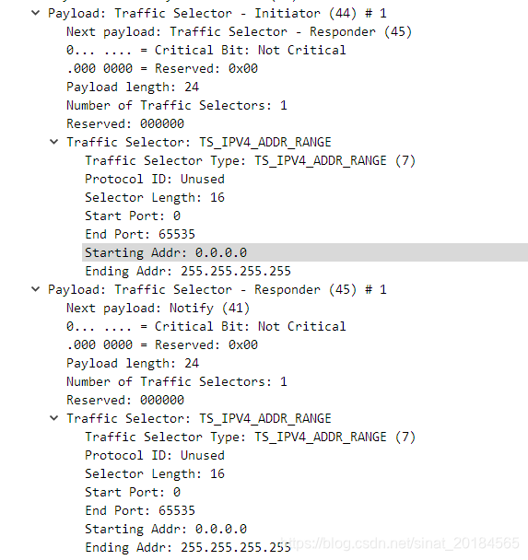Select first Selector Length: 16 row
This screenshot has height=560, width=528.
155,197
